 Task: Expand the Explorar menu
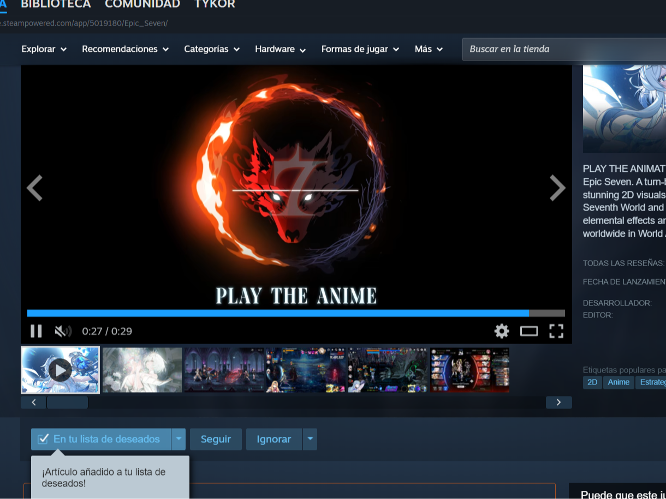[44, 49]
